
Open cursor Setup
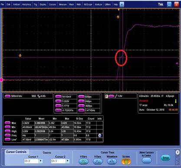point(166,158)
